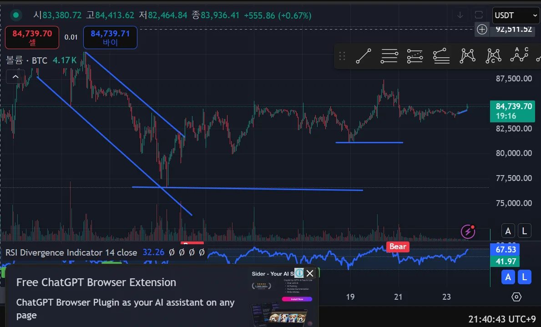Close the ChatGPT extension ad
Screen dimensions: 541x327
click(310, 273)
